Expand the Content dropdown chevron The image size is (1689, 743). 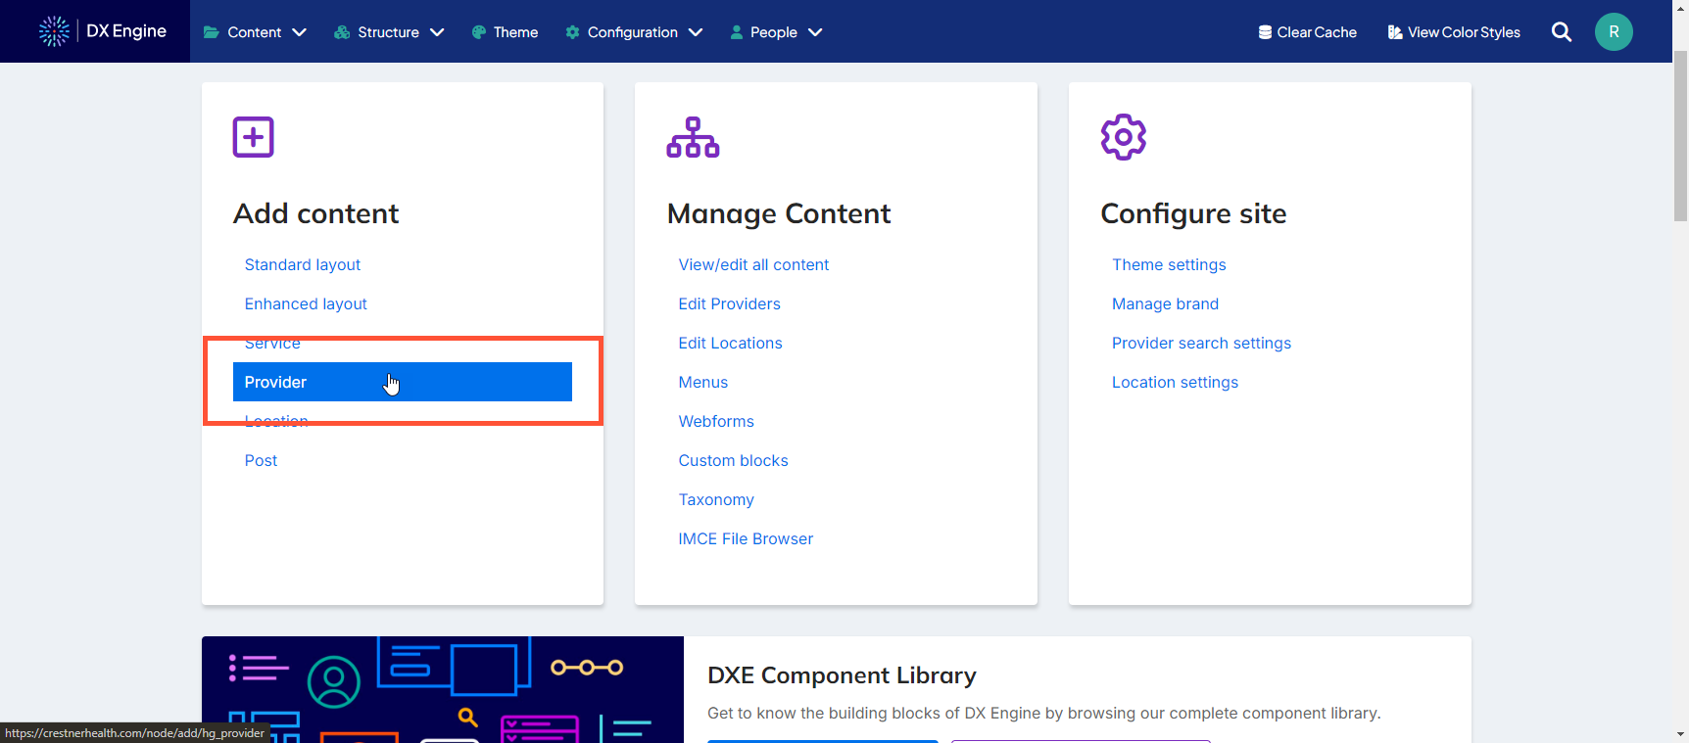coord(300,32)
